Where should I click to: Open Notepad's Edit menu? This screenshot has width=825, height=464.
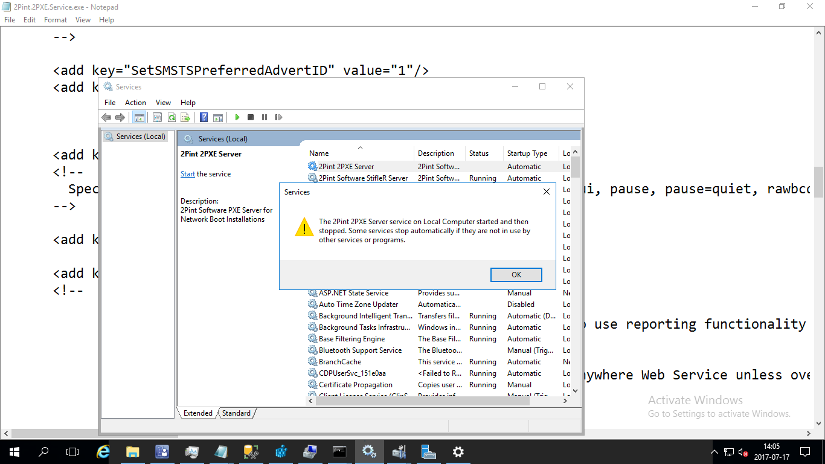30,20
